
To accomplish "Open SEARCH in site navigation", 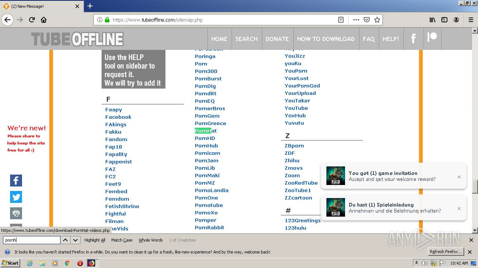I will (x=246, y=39).
